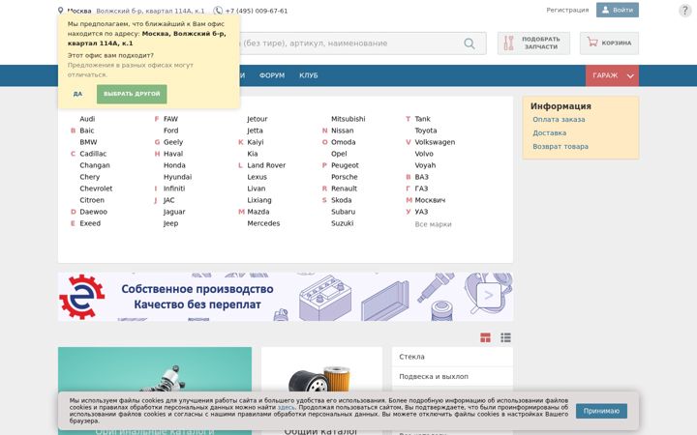Open the Подвеска и выхлоп category
This screenshot has width=697, height=435.
coord(452,376)
